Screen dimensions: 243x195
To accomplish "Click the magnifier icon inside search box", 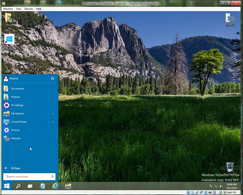I will click(x=52, y=177).
